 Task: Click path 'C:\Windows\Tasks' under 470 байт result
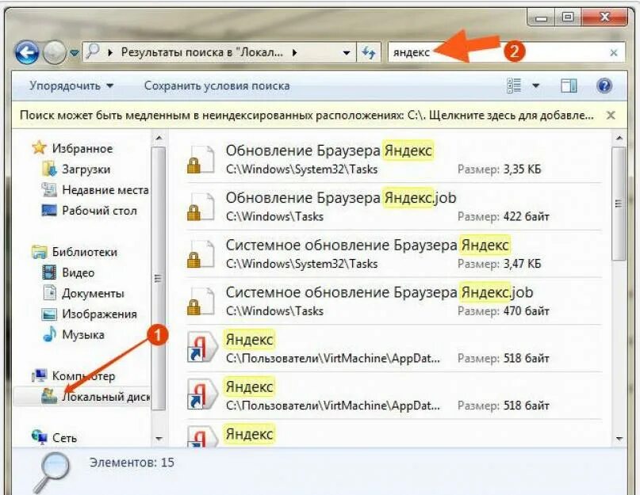pyautogui.click(x=274, y=311)
